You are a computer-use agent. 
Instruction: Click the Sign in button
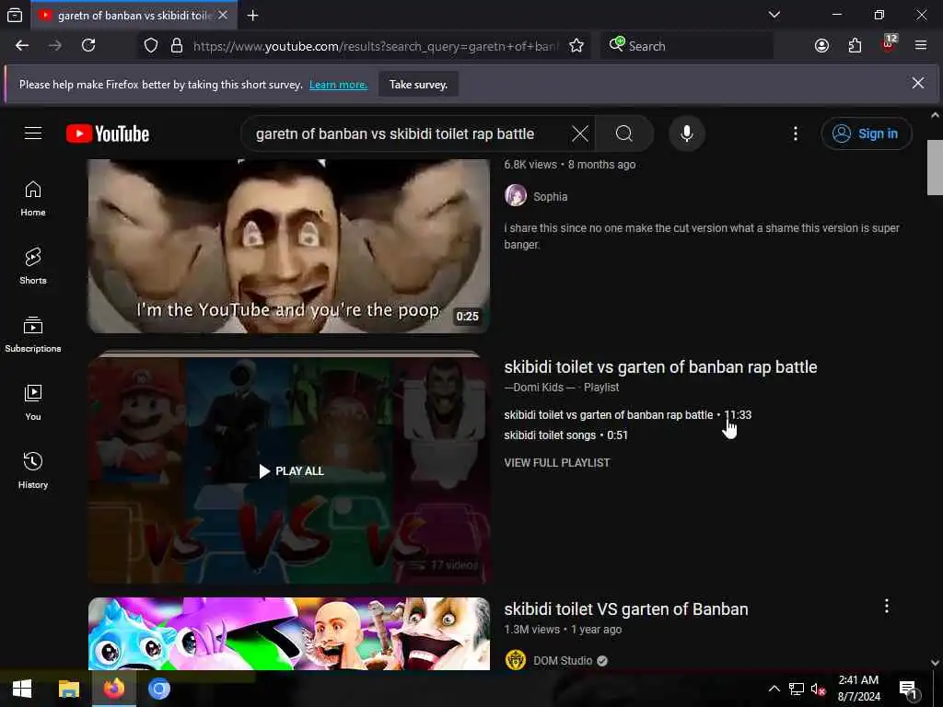tap(866, 133)
